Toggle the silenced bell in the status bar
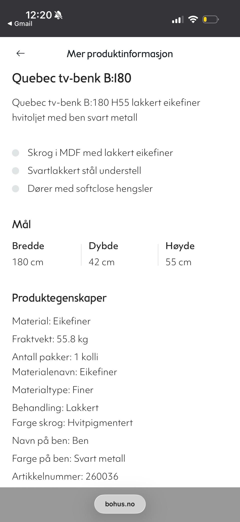 click(58, 15)
